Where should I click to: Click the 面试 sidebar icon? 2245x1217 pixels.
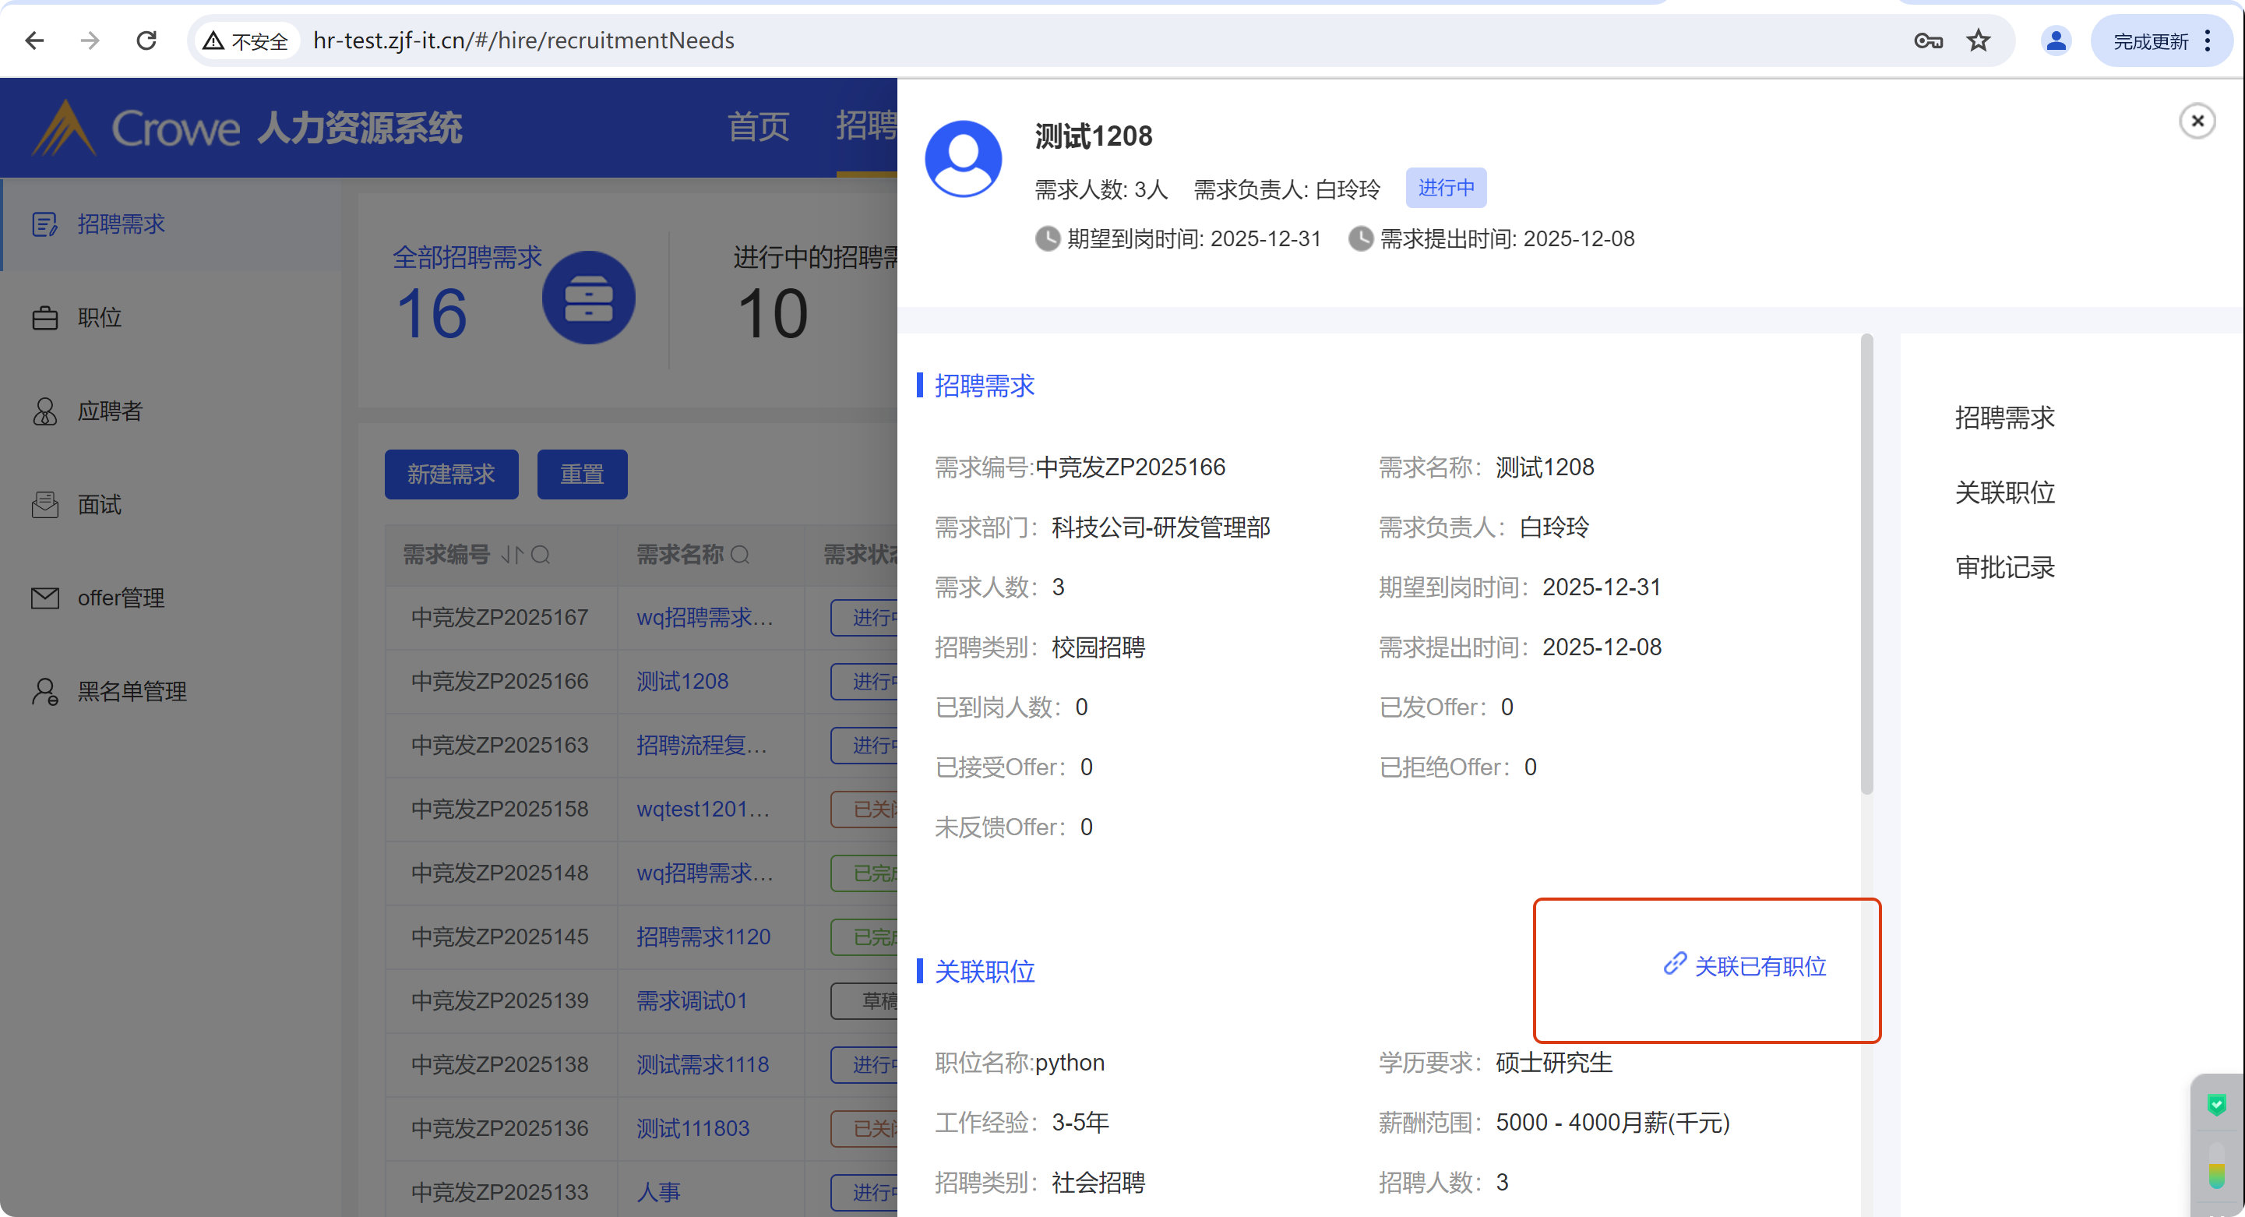click(x=44, y=505)
